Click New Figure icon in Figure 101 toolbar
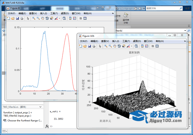 tap(81, 46)
